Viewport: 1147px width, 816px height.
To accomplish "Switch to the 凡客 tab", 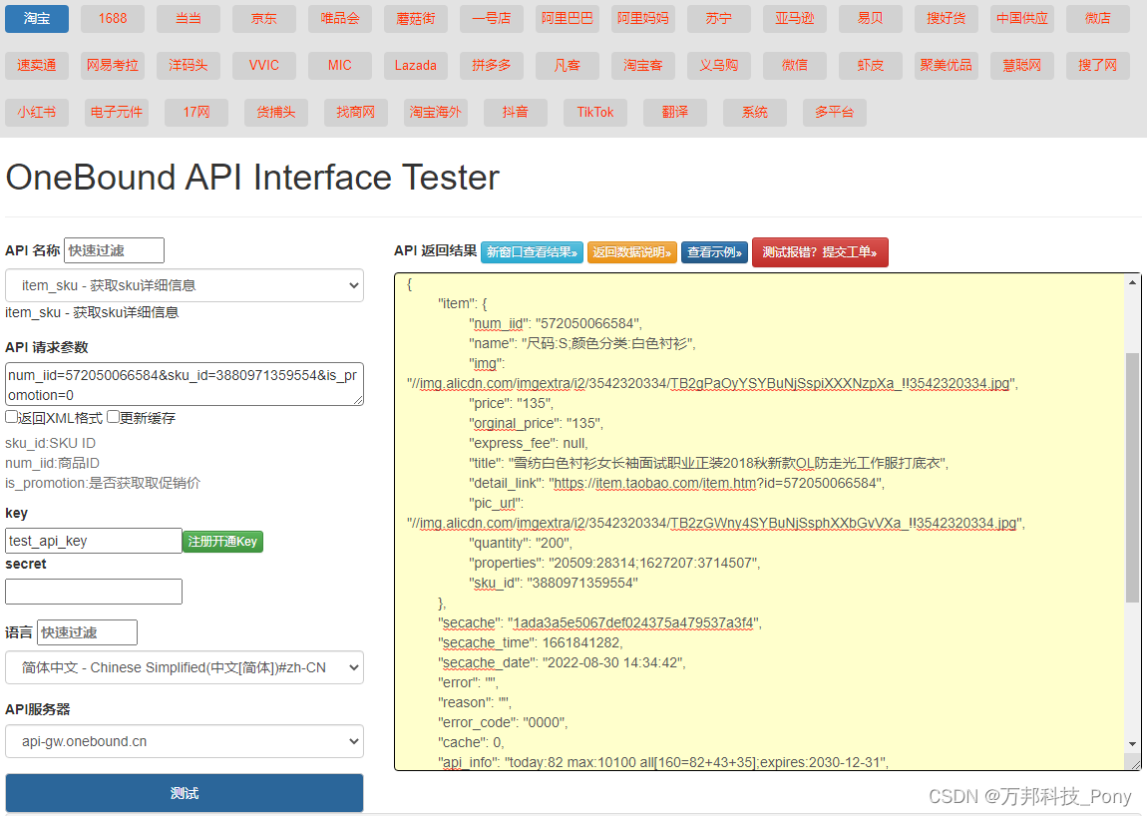I will pyautogui.click(x=567, y=65).
